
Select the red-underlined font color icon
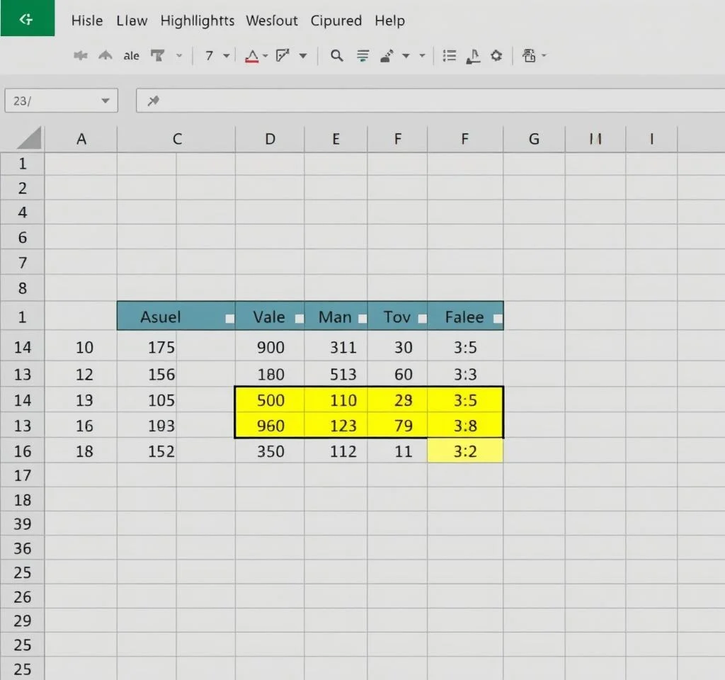pos(251,56)
